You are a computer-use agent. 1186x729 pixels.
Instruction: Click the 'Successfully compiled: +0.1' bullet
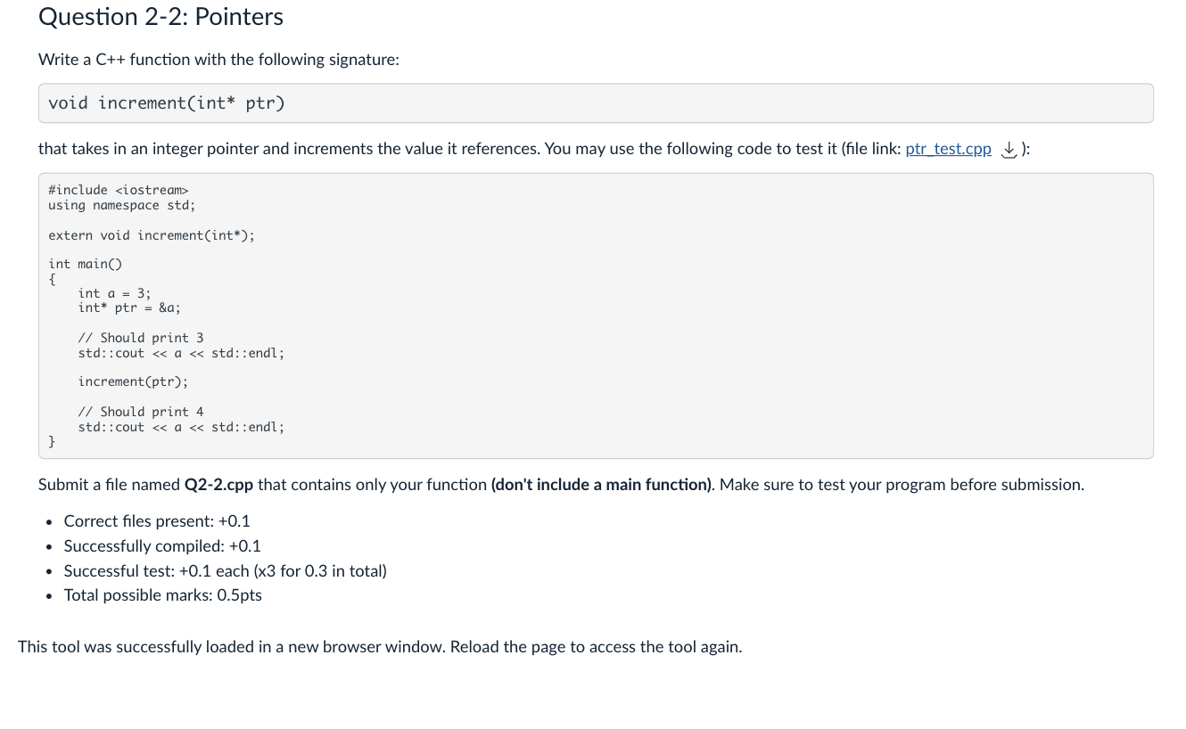tap(162, 546)
